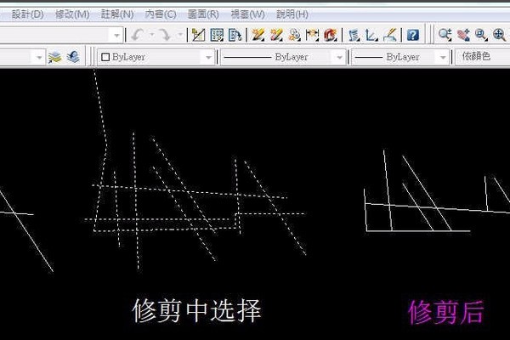Open Help via blue question mark icon
Screen dimensions: 510x340
pyautogui.click(x=412, y=35)
